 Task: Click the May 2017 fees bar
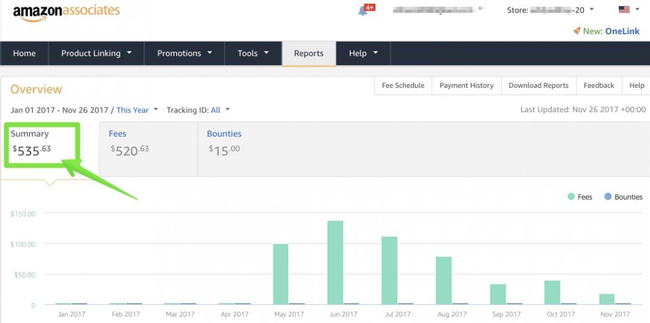pos(281,274)
